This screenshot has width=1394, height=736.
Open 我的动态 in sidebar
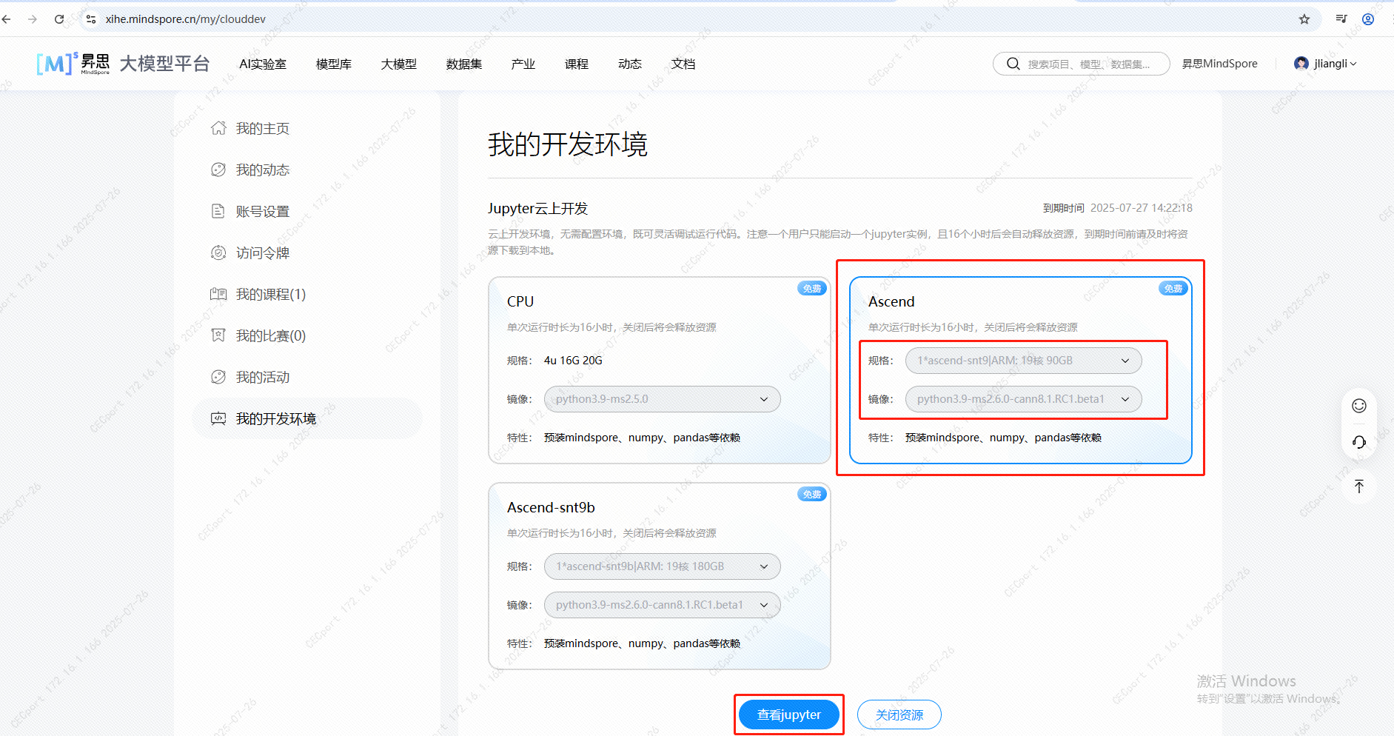point(263,170)
